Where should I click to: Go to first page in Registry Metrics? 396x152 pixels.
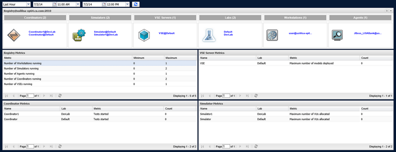tap(7, 96)
